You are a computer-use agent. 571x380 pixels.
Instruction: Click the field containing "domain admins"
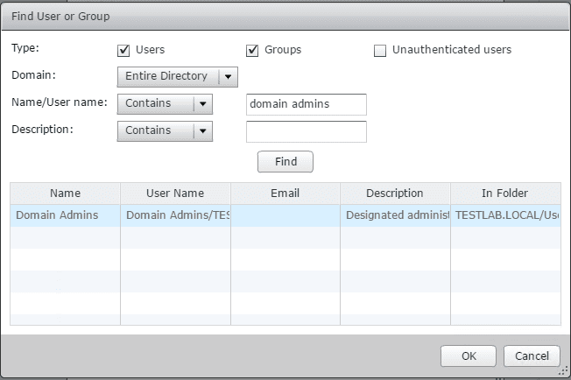307,104
